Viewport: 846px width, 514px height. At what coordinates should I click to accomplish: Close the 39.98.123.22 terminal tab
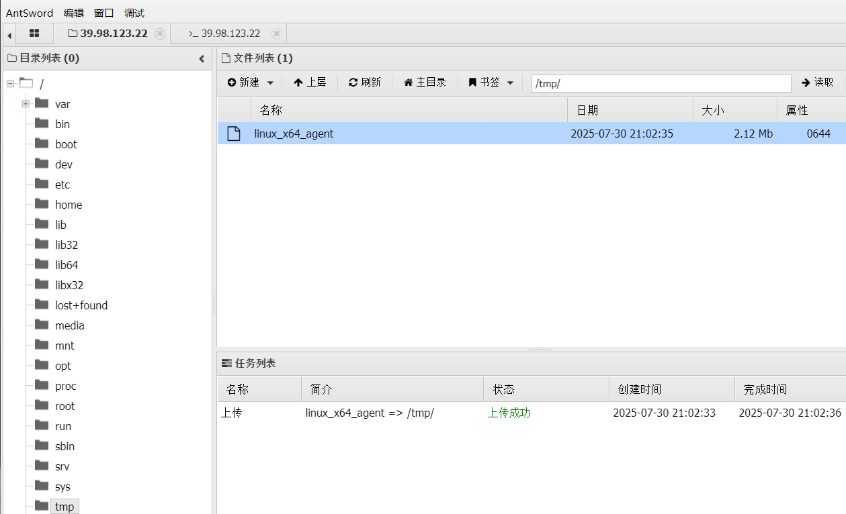[276, 34]
